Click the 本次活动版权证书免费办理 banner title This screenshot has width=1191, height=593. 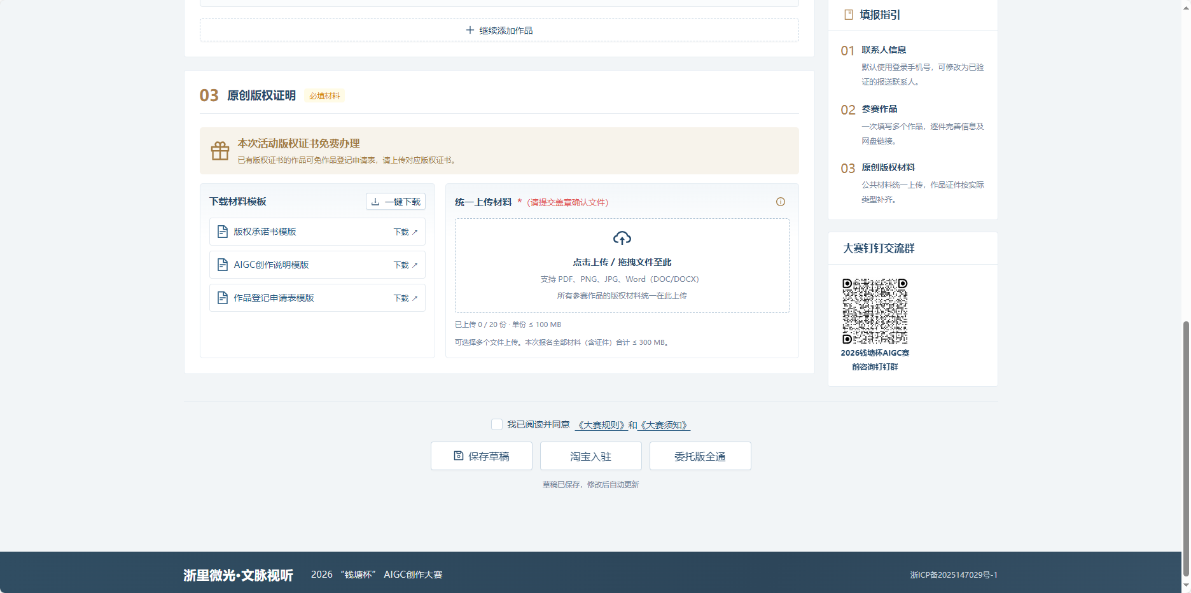pyautogui.click(x=298, y=143)
